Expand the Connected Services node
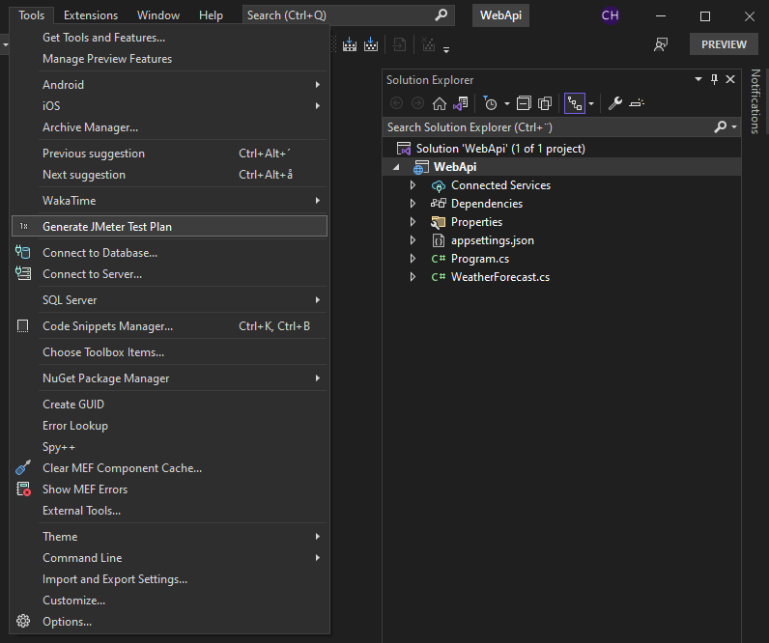 [x=413, y=185]
